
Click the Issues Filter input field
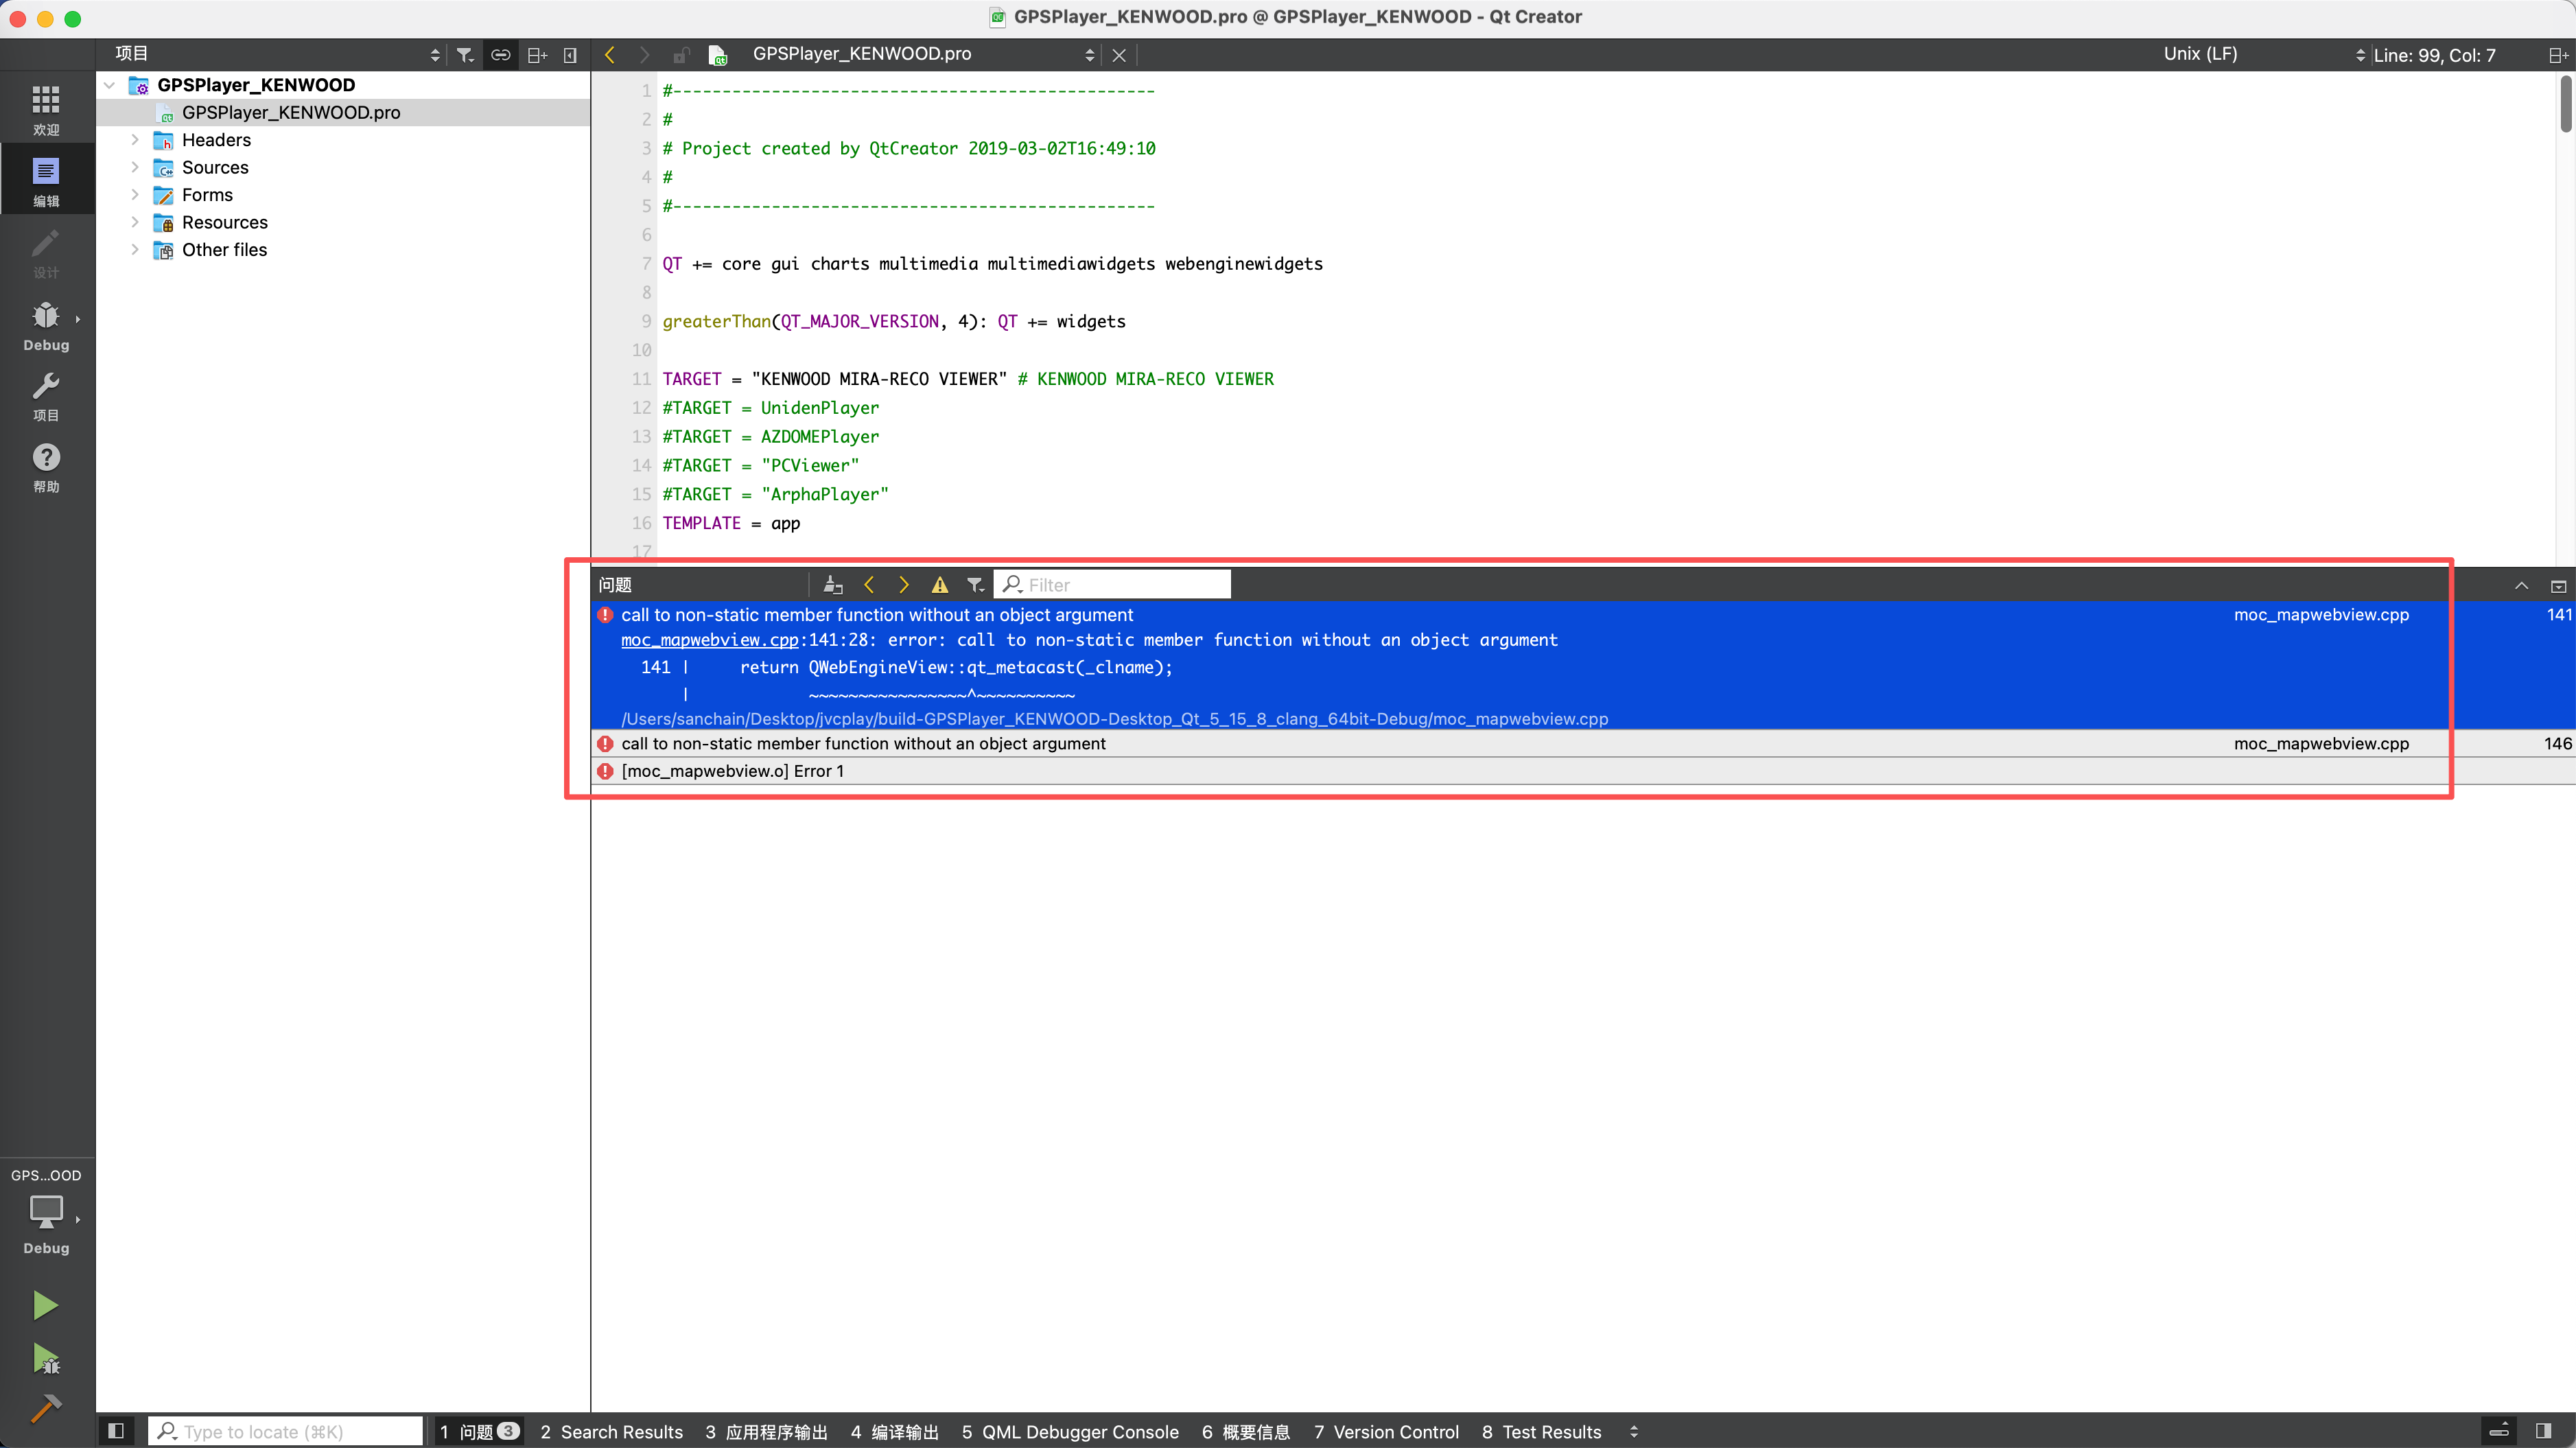click(1120, 585)
